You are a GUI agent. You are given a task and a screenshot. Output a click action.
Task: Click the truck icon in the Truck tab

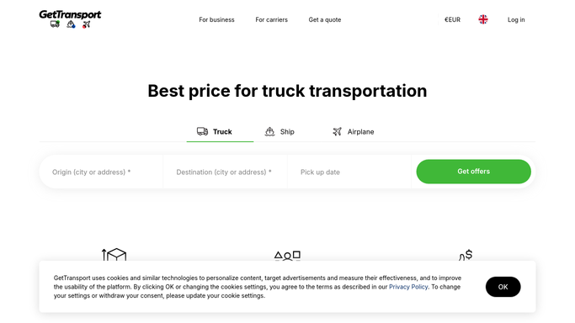[x=202, y=131]
